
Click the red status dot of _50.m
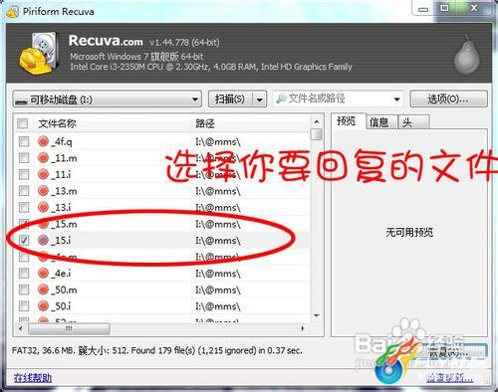43,290
